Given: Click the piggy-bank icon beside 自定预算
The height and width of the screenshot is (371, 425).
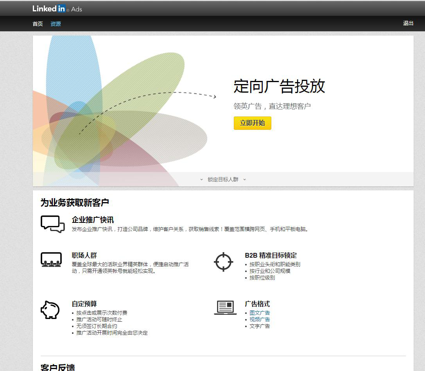Looking at the screenshot, I should point(50,310).
